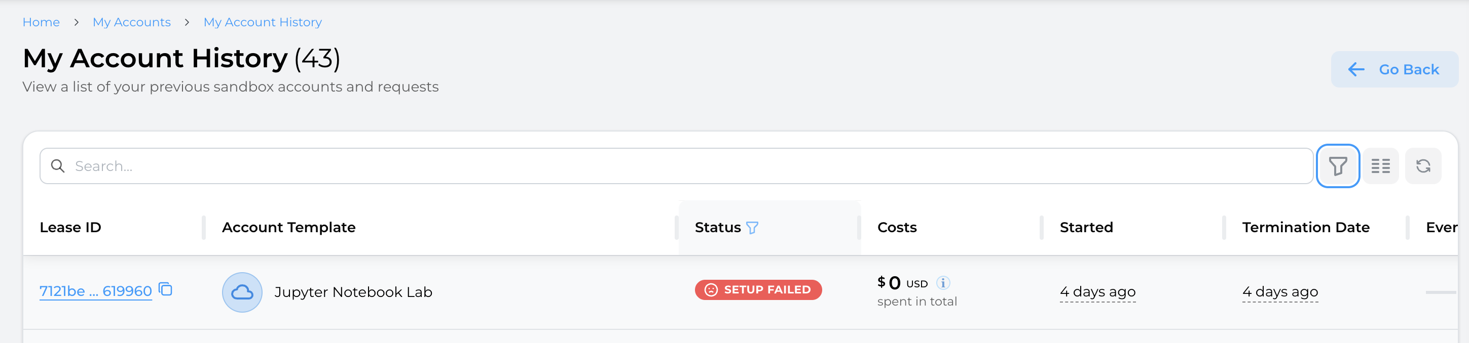The image size is (1469, 343).
Task: Focus the Search text field
Action: point(684,166)
